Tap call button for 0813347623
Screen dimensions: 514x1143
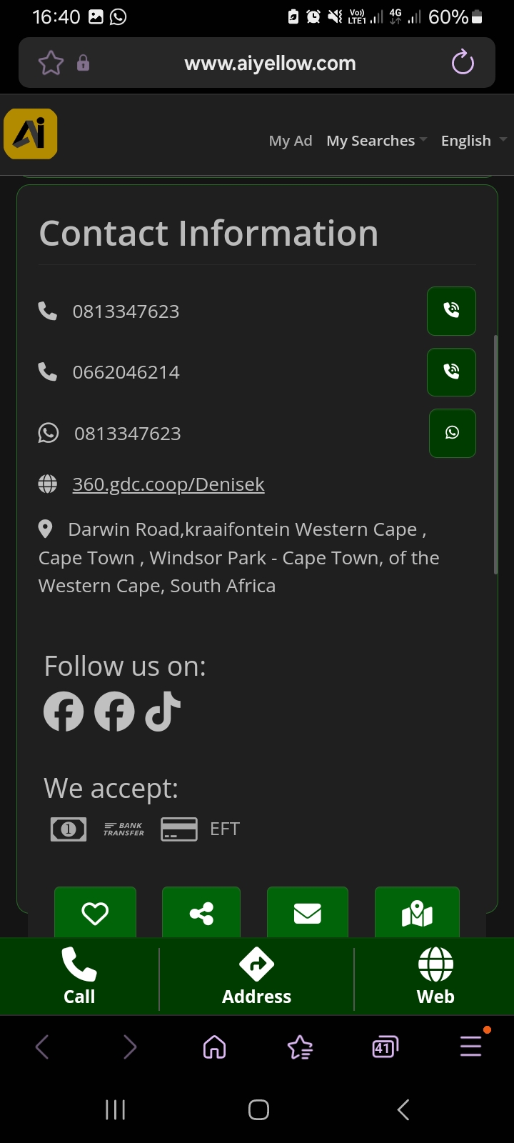451,311
